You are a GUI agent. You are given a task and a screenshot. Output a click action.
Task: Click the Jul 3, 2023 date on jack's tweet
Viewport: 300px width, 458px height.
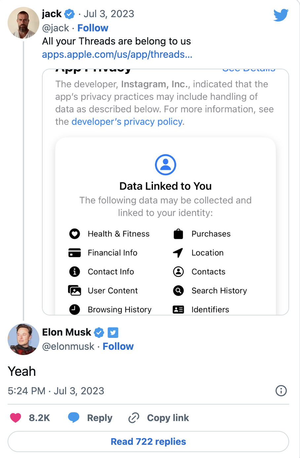(x=109, y=14)
